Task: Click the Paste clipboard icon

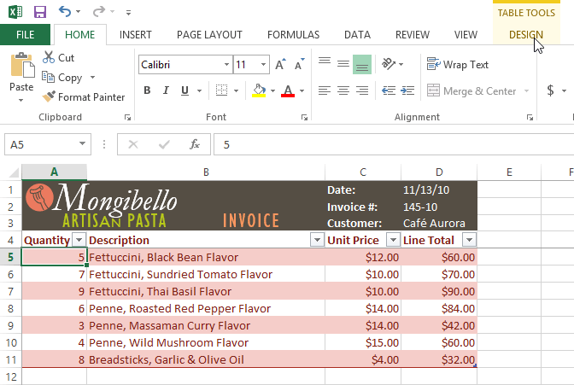Action: (x=22, y=65)
